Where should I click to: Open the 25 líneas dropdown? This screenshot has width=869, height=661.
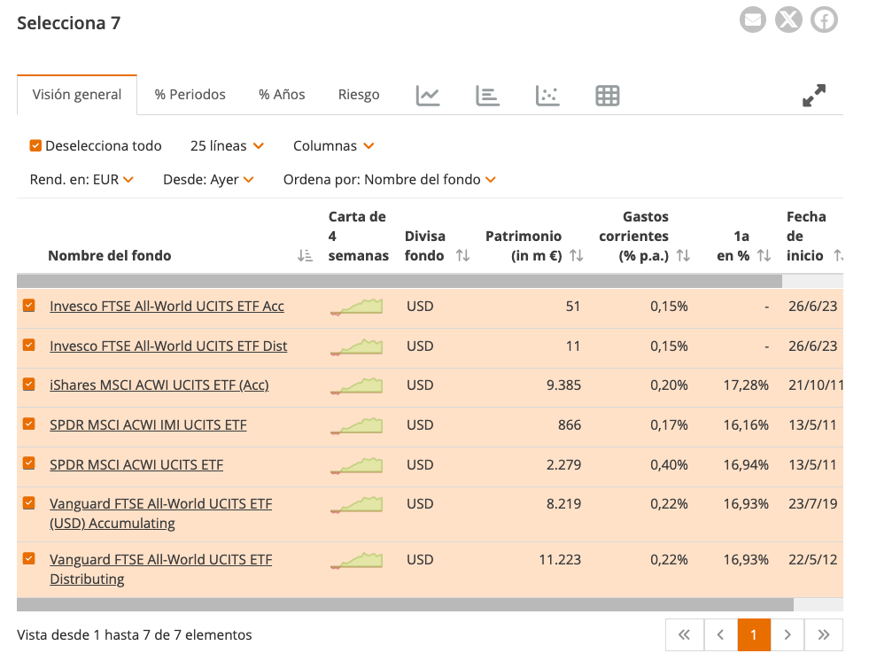coord(226,145)
